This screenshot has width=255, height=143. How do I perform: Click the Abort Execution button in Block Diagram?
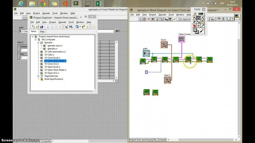[x=149, y=19]
